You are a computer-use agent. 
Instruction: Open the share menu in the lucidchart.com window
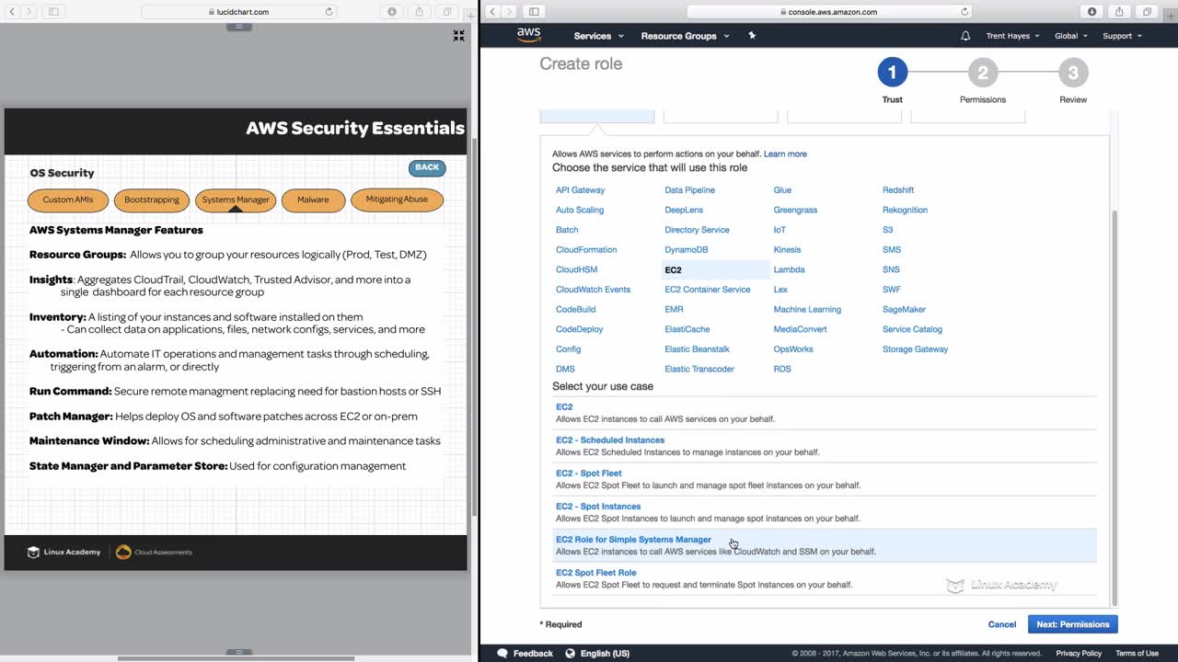point(420,12)
